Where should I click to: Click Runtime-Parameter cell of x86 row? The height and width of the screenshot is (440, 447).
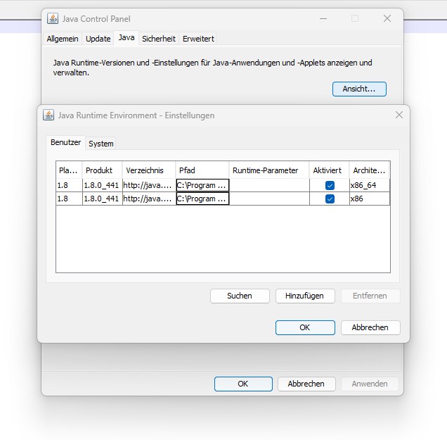tap(269, 199)
